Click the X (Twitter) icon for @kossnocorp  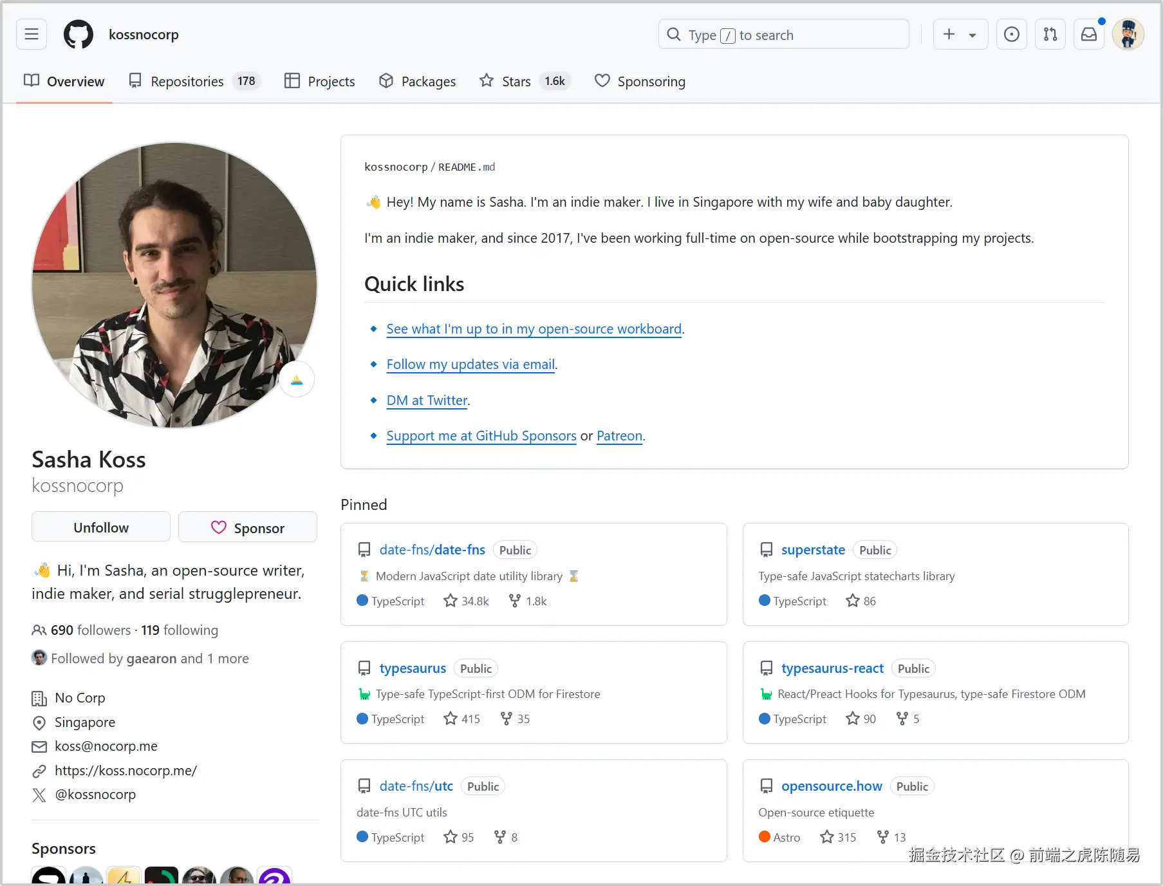point(39,795)
